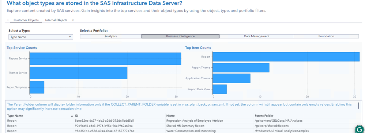
Task: Click the 'Select a Portfolio:' label
Action: coord(94,30)
